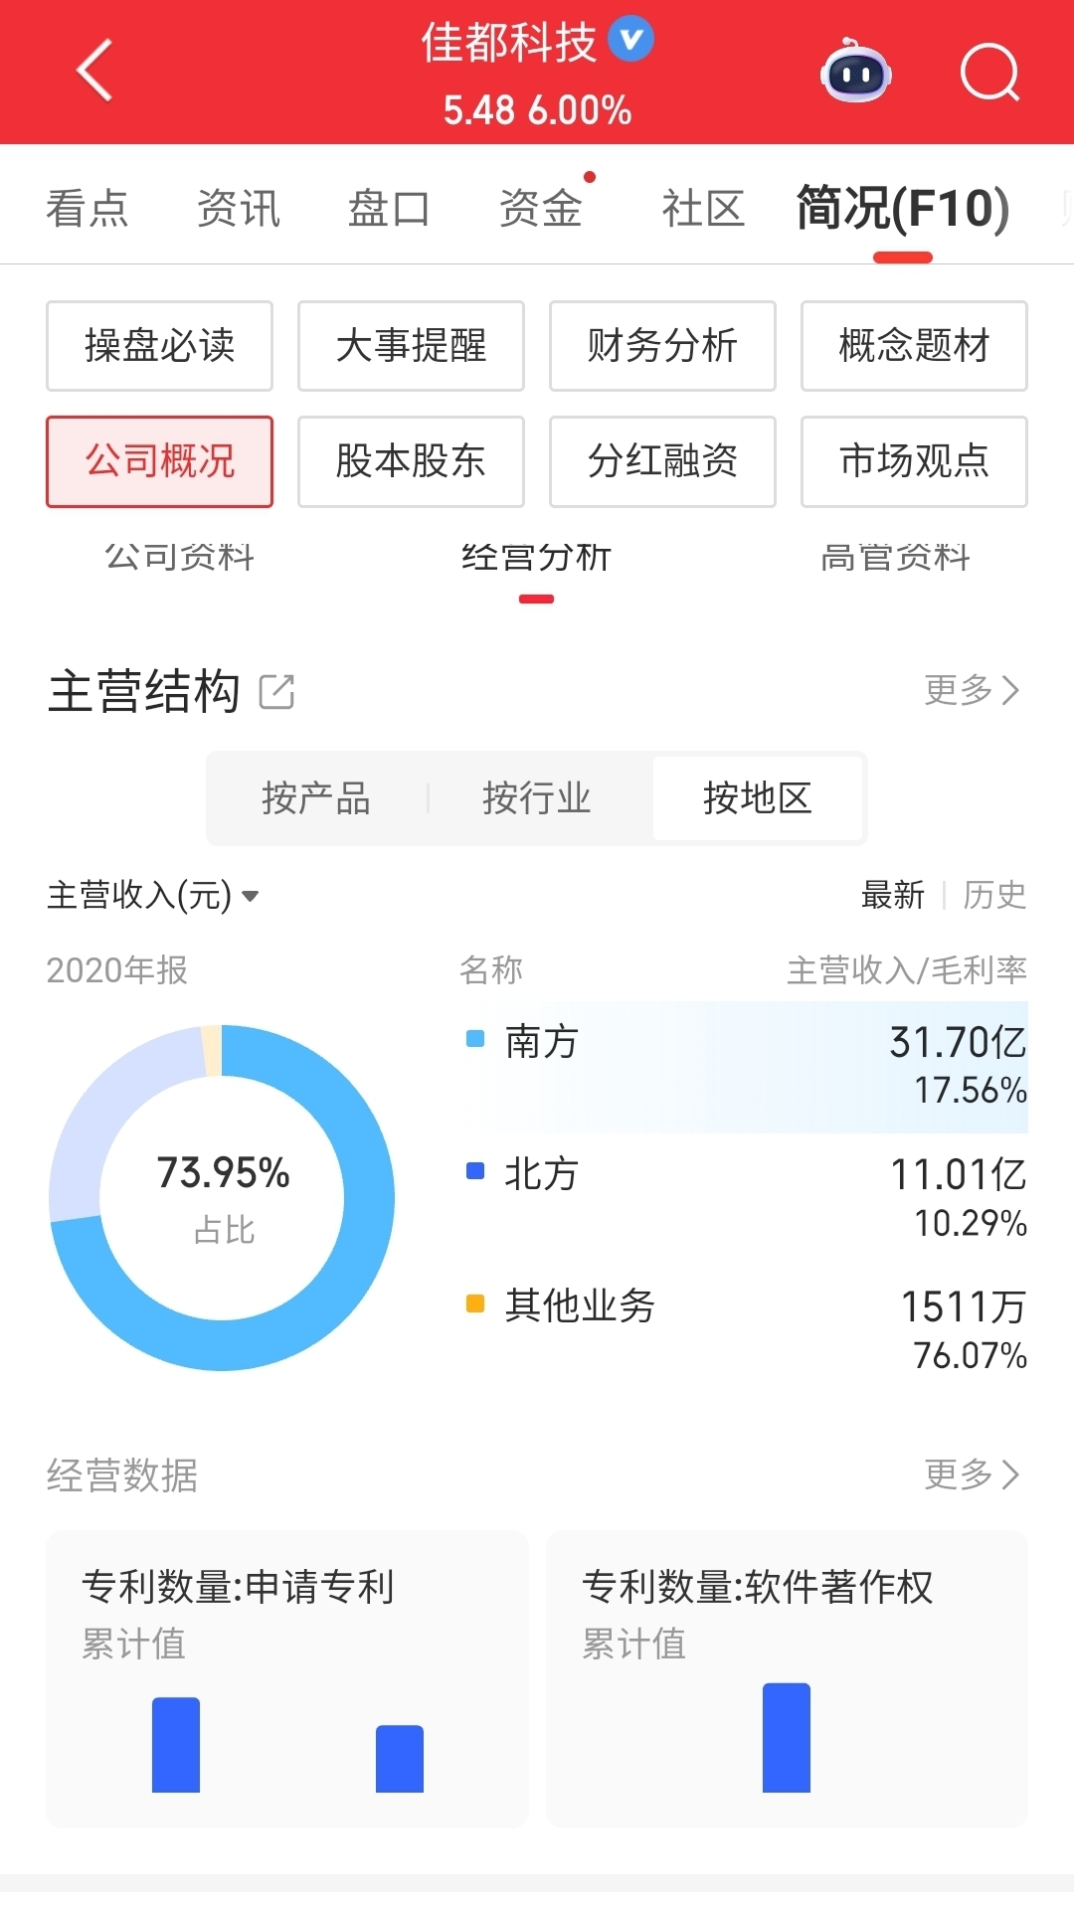Show 历史 revenue data
Screen dimensions: 1074x1907
click(x=994, y=895)
